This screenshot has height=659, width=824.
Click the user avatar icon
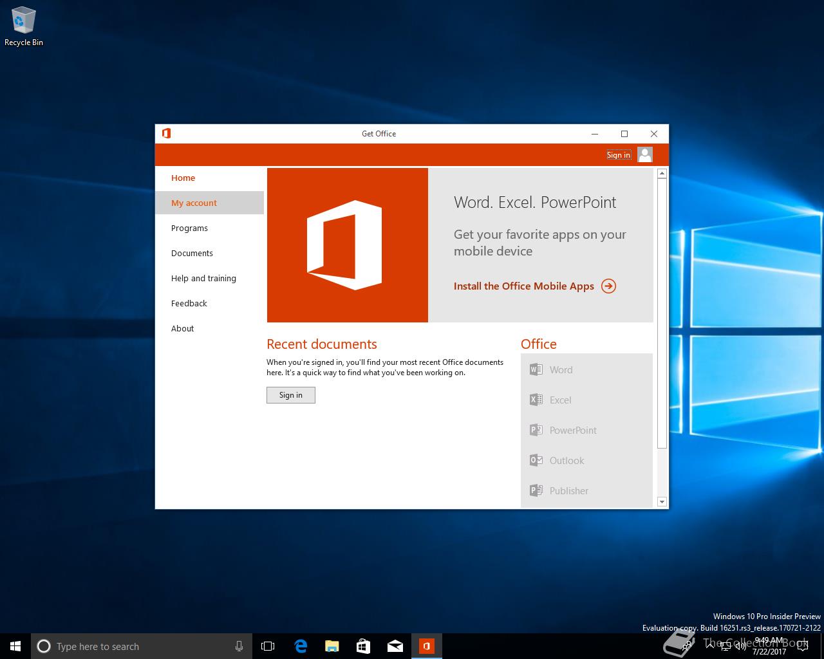[x=645, y=154]
